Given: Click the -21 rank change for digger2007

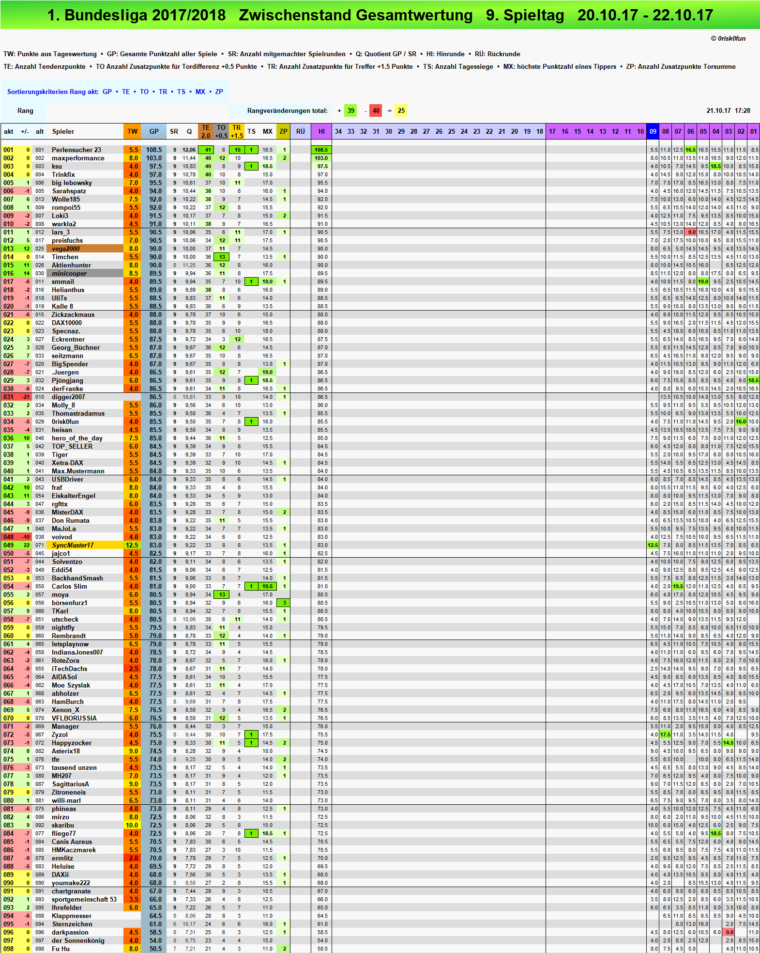Looking at the screenshot, I should pos(26,397).
